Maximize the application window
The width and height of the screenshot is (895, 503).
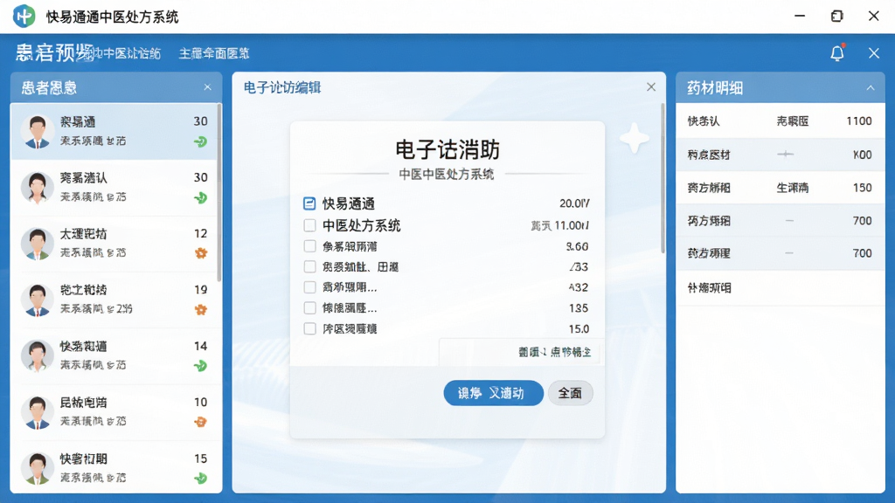836,16
